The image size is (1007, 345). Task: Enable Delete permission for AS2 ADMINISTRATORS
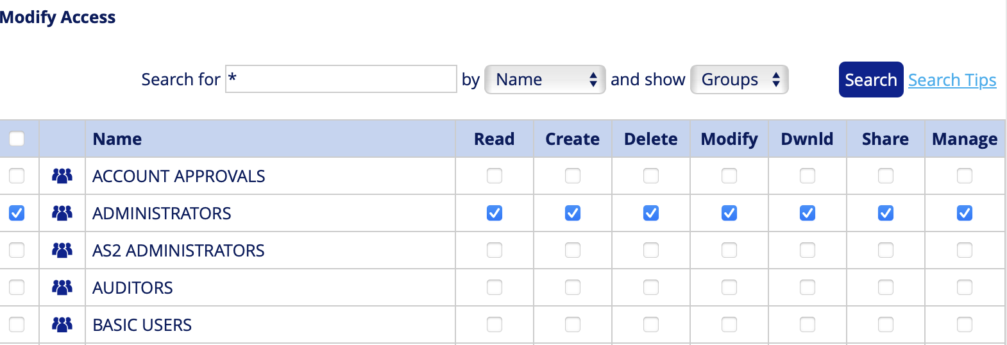click(651, 250)
